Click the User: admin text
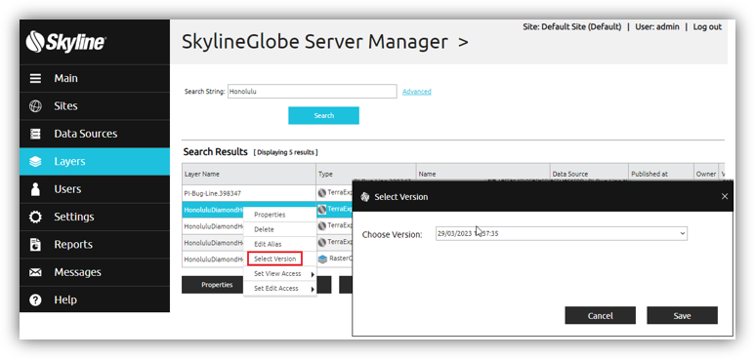This screenshot has height=359, width=755. pyautogui.click(x=657, y=27)
